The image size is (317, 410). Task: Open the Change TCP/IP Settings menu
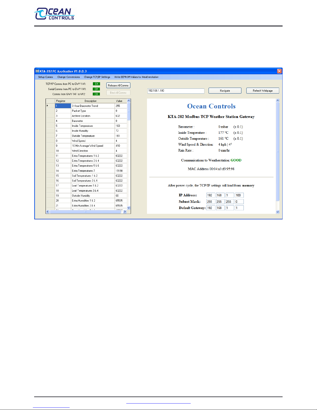pos(97,77)
